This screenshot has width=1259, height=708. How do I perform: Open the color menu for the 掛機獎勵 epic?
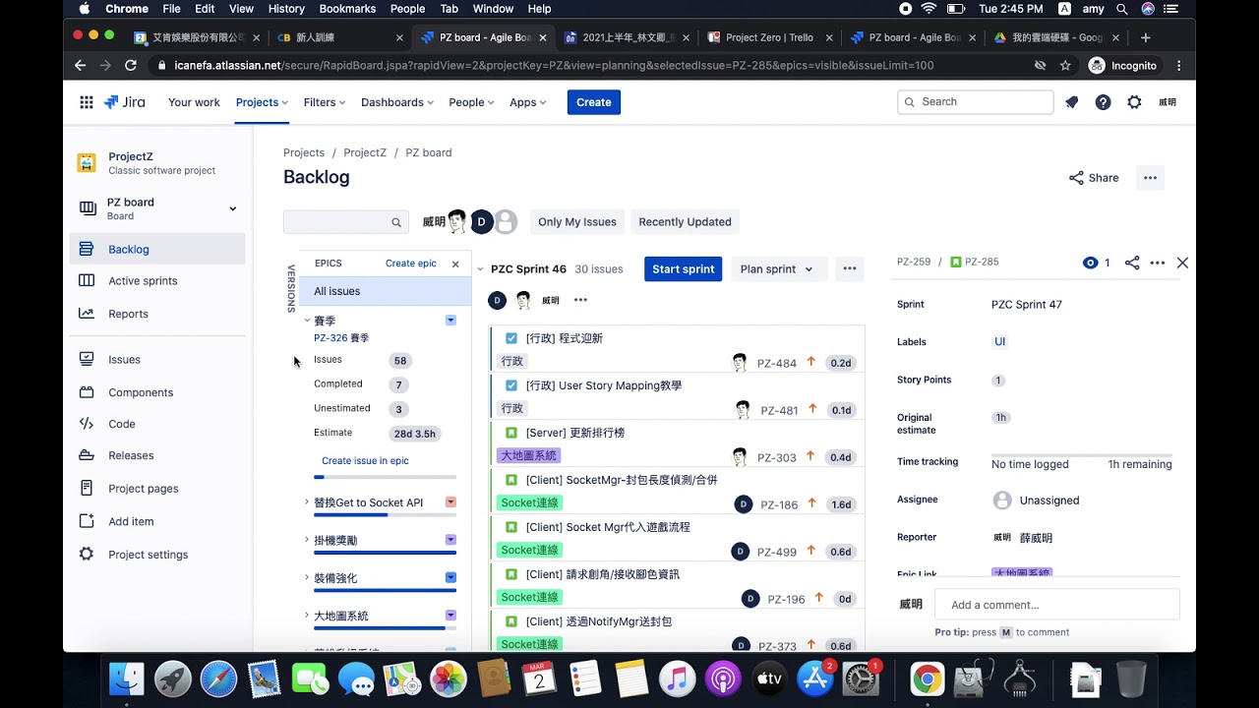pyautogui.click(x=450, y=540)
